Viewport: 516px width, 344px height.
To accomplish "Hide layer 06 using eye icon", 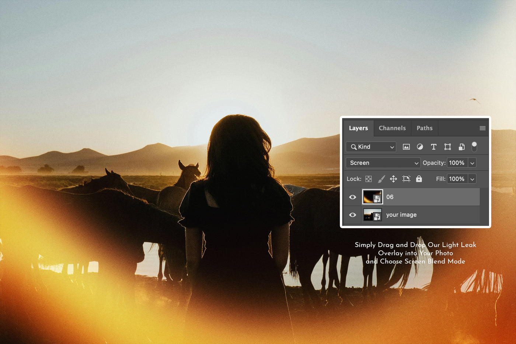I will [x=353, y=197].
